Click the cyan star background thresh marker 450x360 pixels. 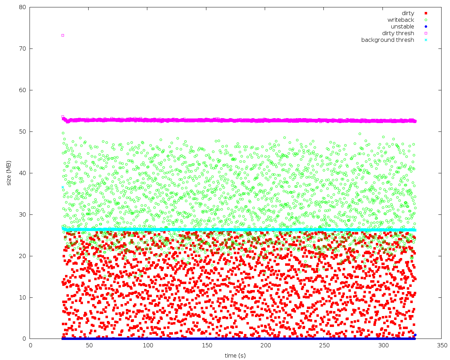426,40
